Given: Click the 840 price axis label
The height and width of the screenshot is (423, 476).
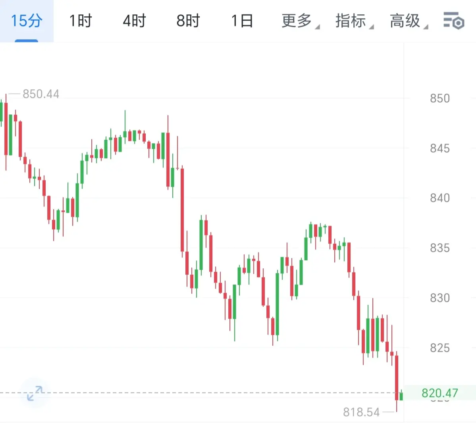Looking at the screenshot, I should [x=439, y=198].
